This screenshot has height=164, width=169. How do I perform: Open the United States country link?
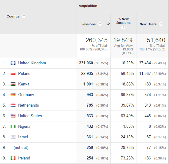point(30,116)
